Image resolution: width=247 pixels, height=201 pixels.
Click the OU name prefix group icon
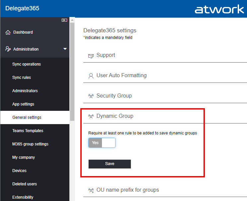tap(91, 190)
